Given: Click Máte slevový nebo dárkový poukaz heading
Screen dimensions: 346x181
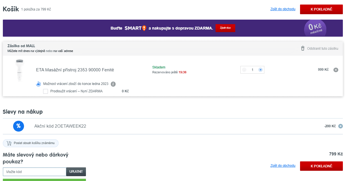Looking at the screenshot, I should pyautogui.click(x=36, y=158).
